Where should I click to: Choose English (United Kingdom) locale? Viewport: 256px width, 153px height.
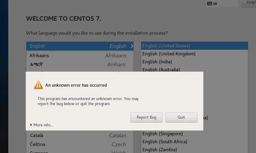pyautogui.click(x=194, y=54)
